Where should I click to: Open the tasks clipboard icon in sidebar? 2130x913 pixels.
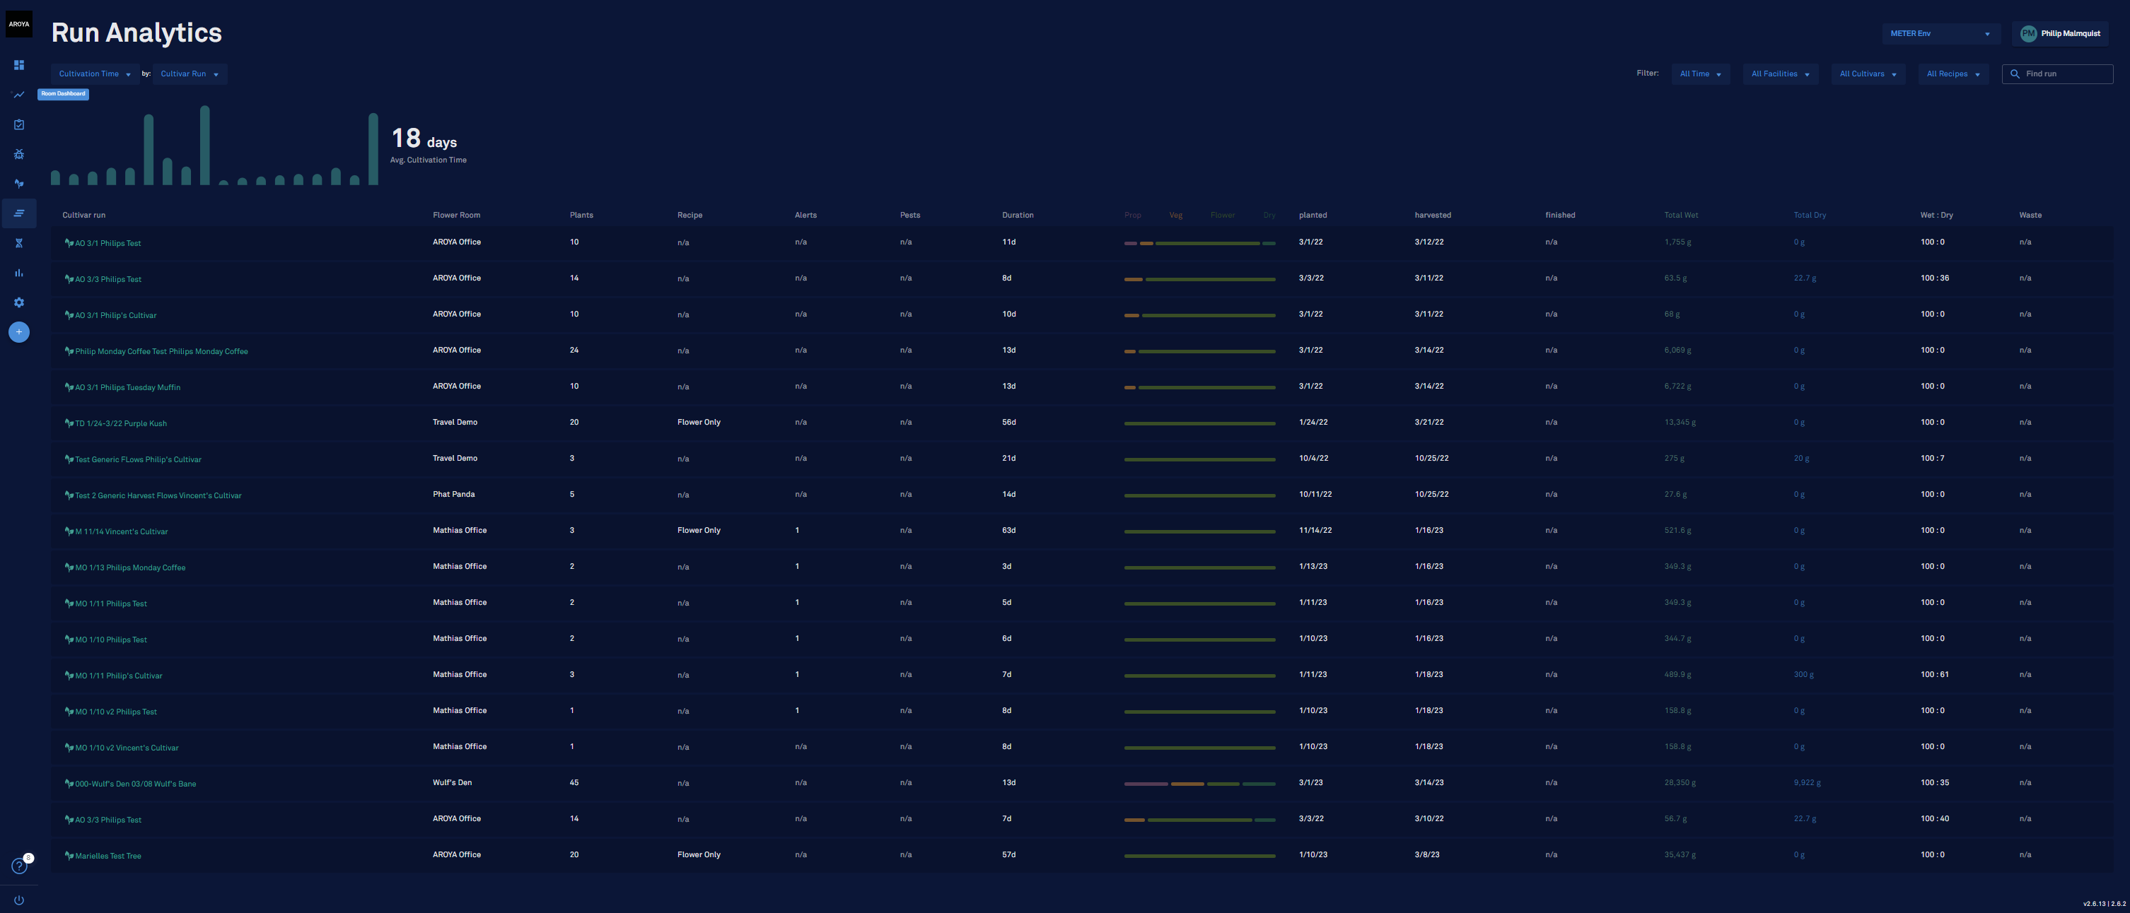click(19, 125)
